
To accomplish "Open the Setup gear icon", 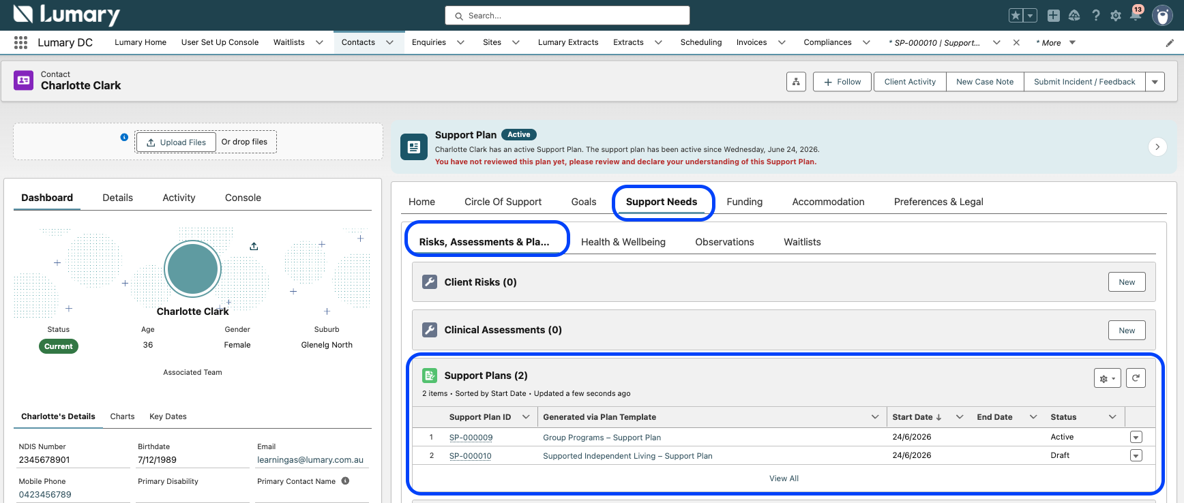I will click(x=1116, y=16).
